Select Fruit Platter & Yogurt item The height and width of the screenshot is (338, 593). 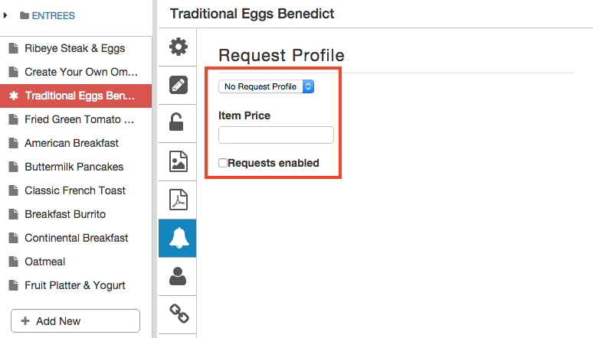(x=76, y=285)
